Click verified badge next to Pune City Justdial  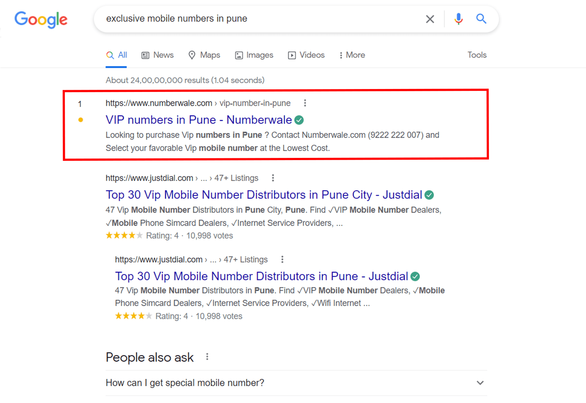point(429,195)
